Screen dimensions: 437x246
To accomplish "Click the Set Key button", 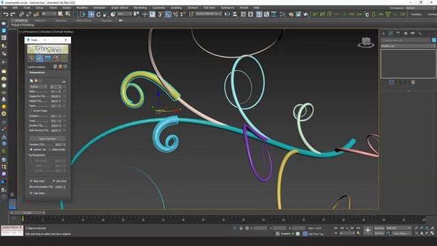I will pos(380,233).
